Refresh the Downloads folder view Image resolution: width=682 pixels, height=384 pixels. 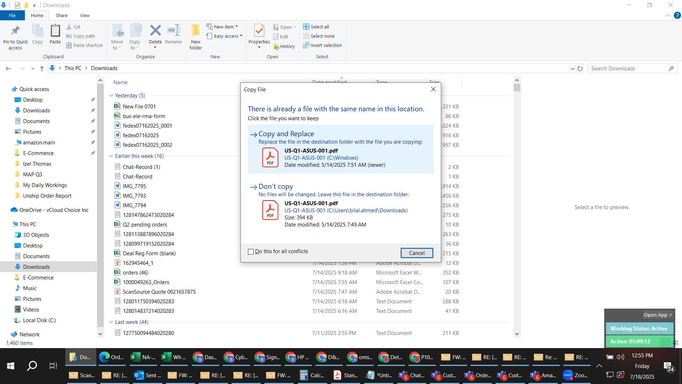[580, 69]
